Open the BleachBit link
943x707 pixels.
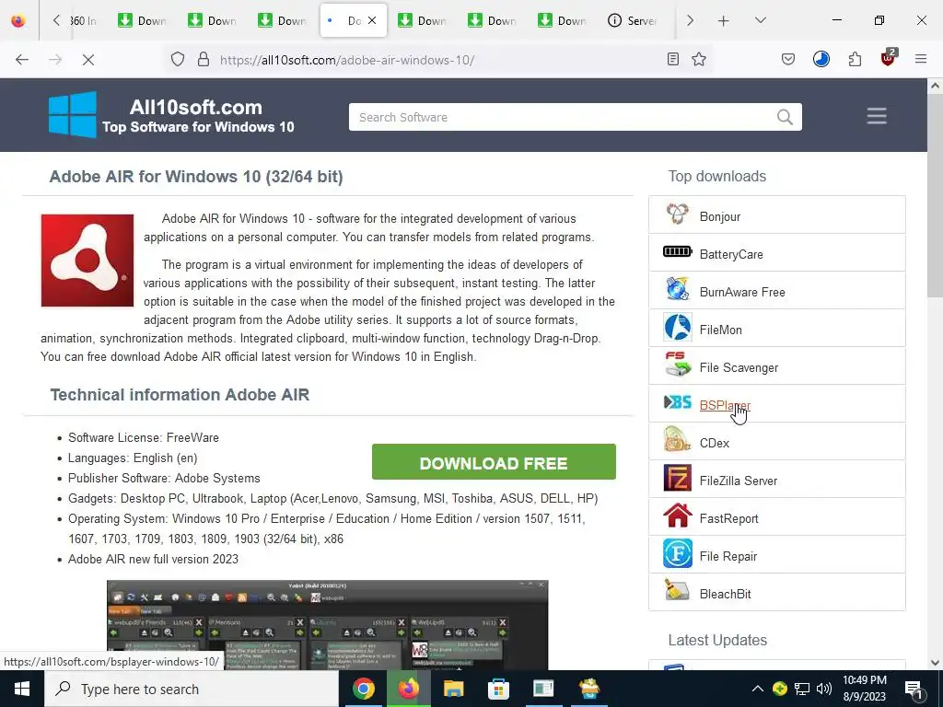tap(726, 594)
